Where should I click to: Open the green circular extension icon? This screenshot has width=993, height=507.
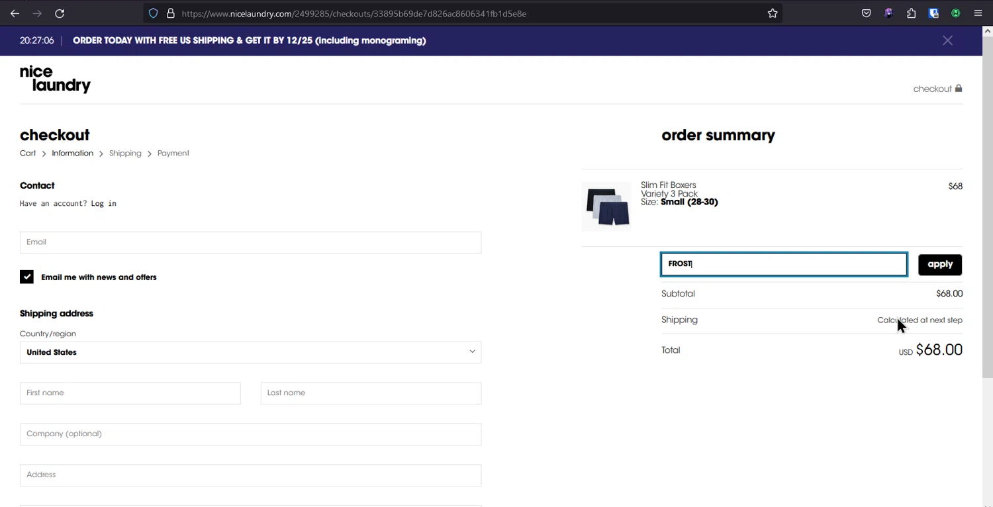[955, 13]
